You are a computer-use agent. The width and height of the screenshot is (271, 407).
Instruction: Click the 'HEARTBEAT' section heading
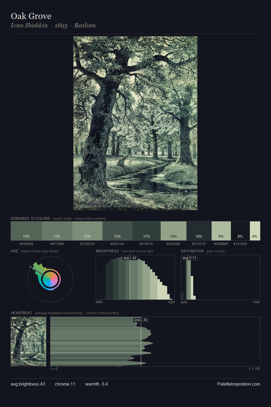(21, 313)
